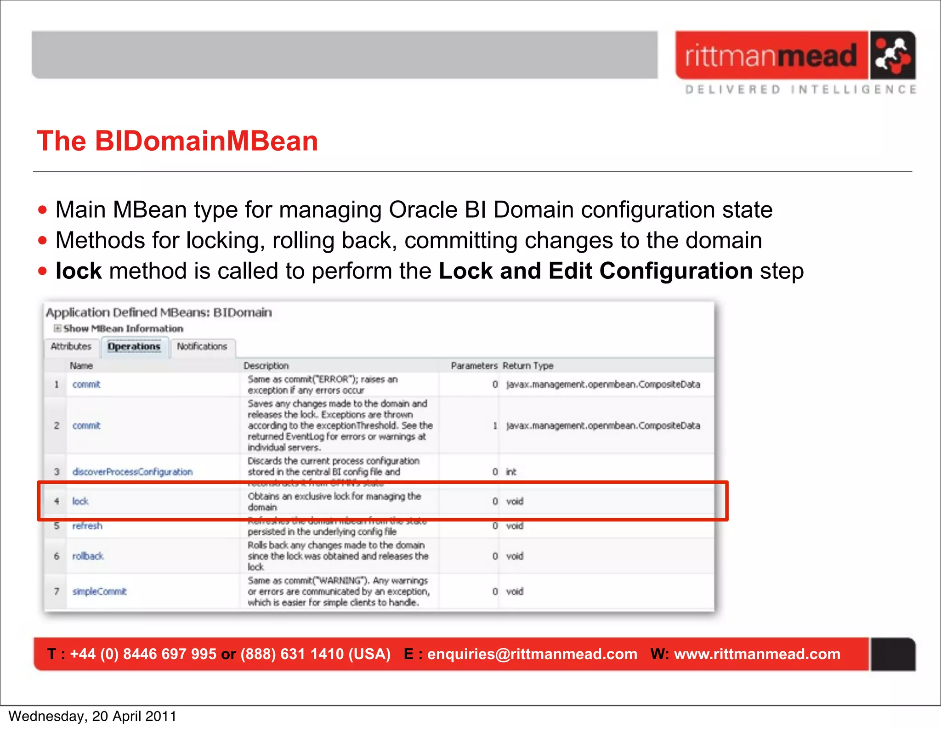Viewport: 941px width, 729px height.
Task: Click the slide title The BIDomainMBean
Action: click(x=177, y=141)
